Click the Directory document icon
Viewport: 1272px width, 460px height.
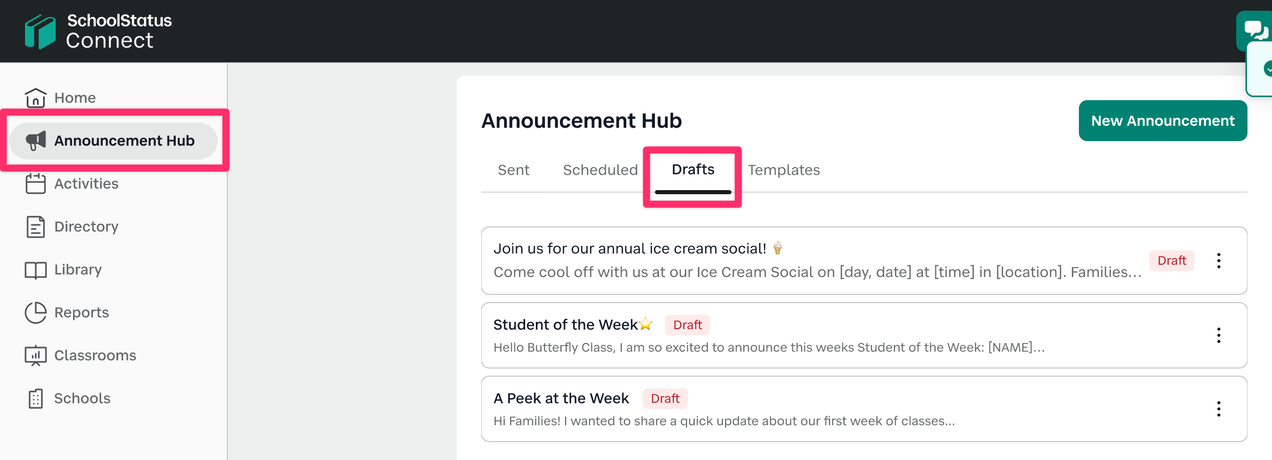(35, 226)
